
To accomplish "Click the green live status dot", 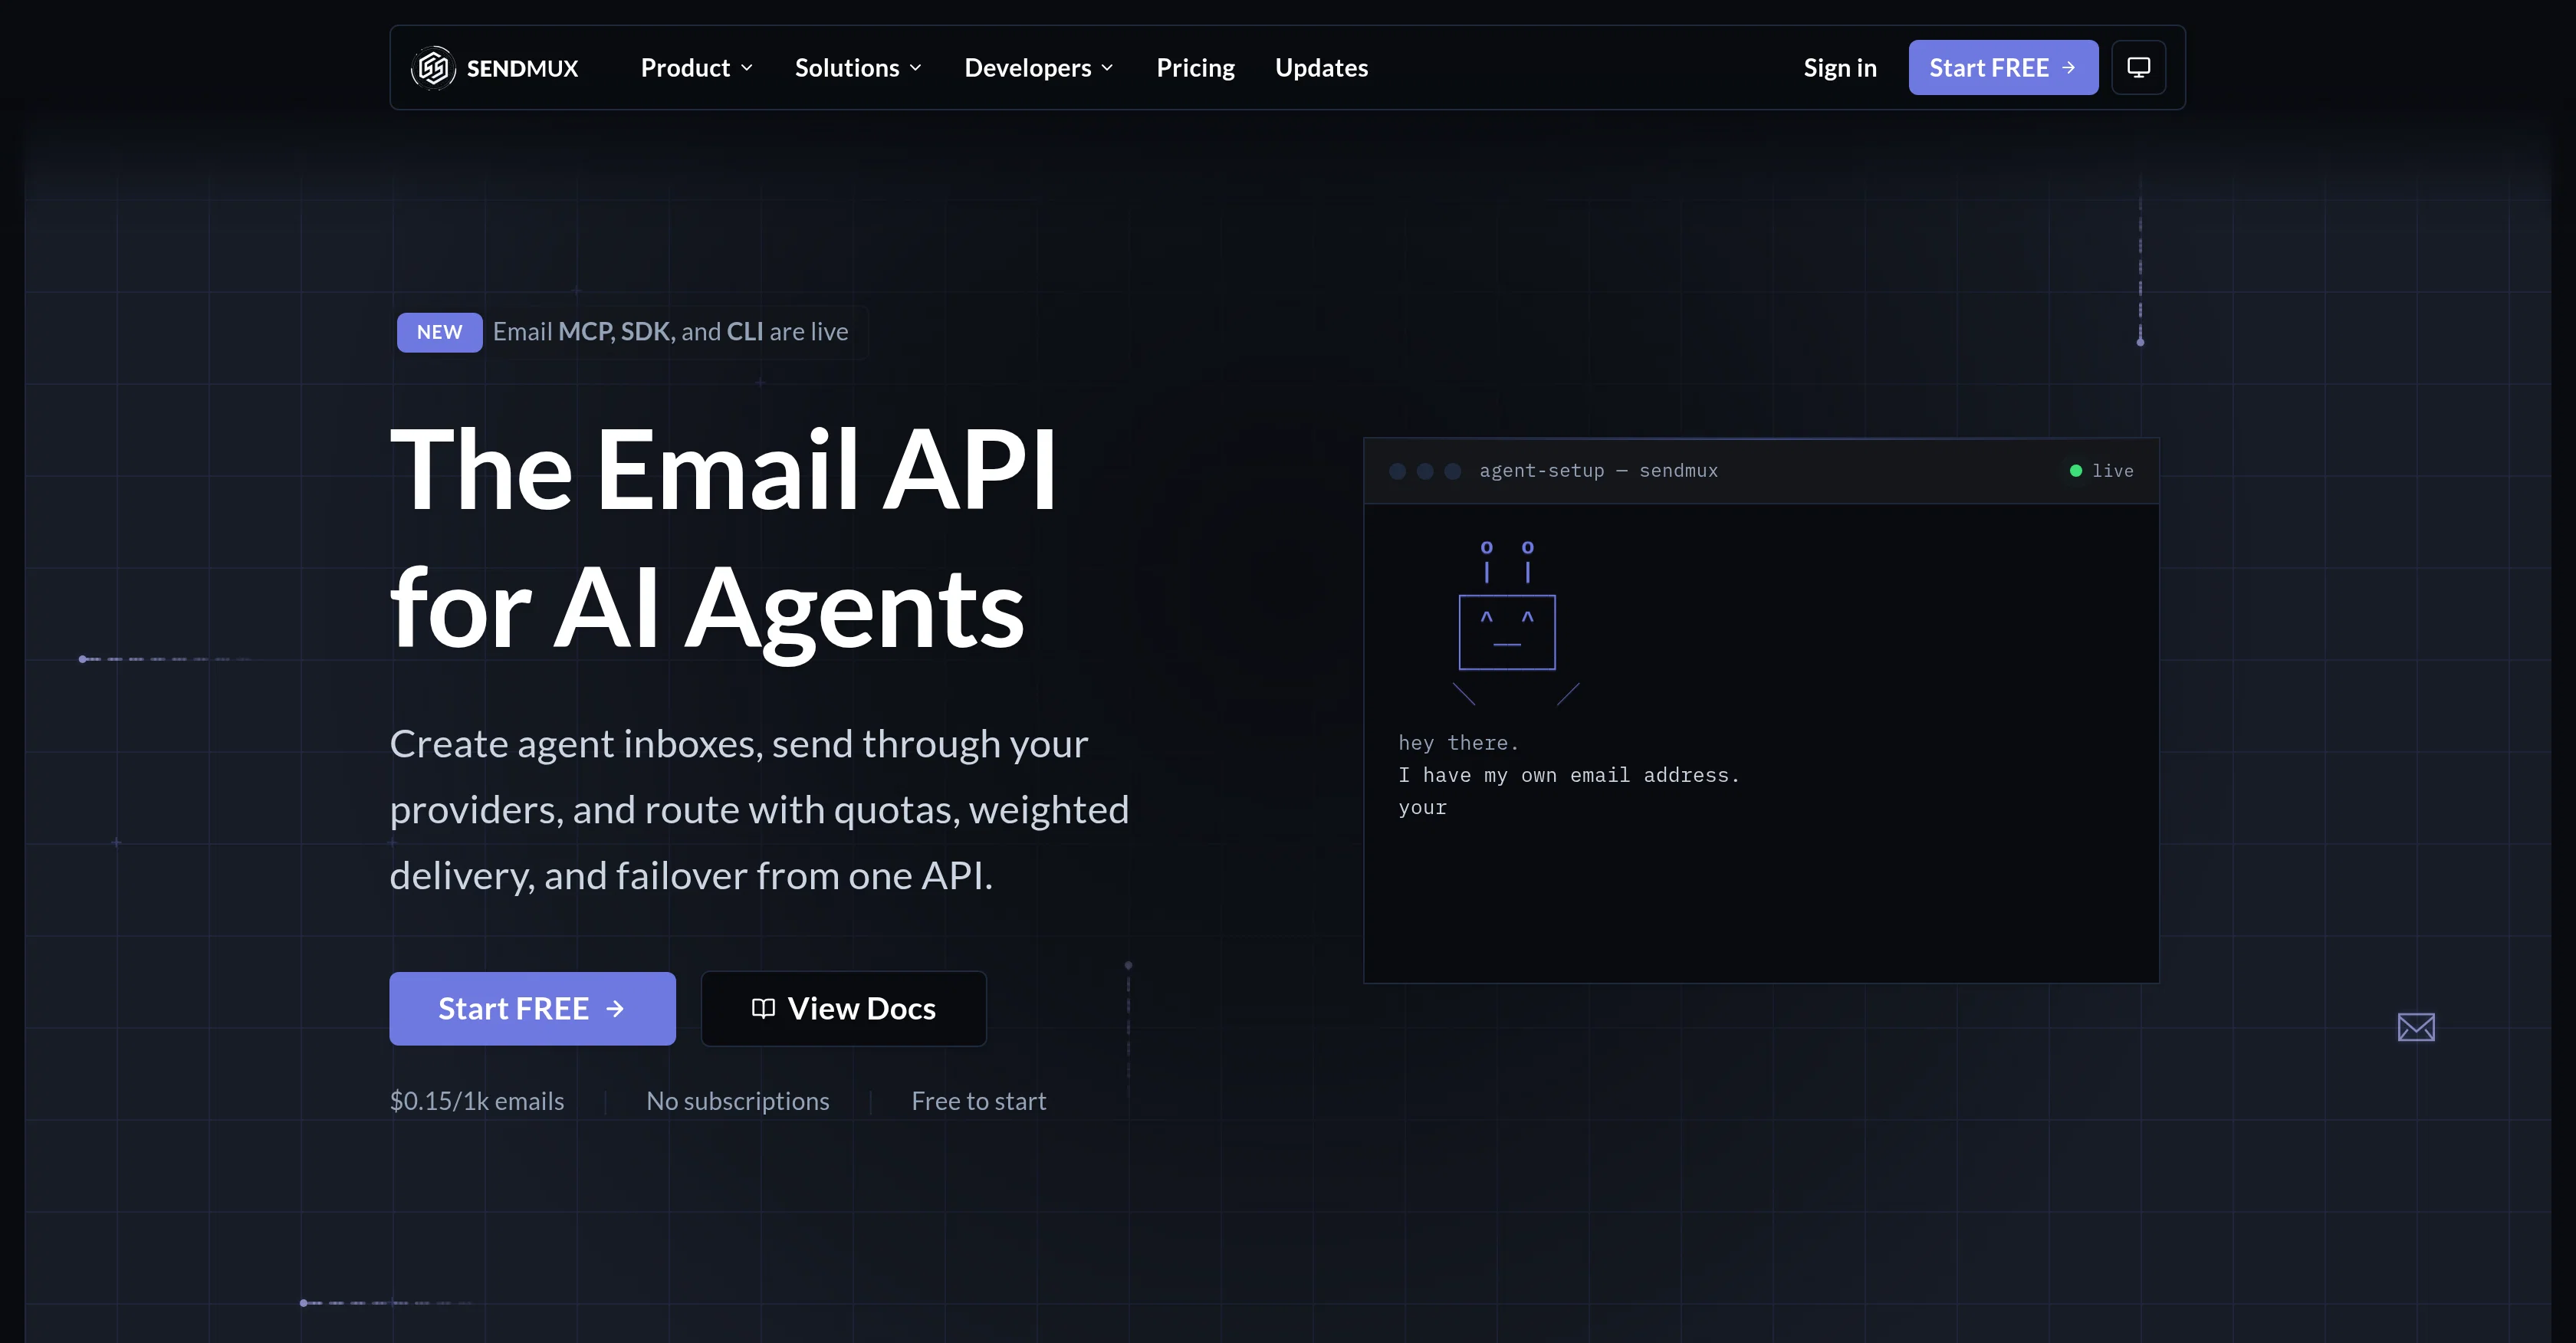I will [2076, 471].
